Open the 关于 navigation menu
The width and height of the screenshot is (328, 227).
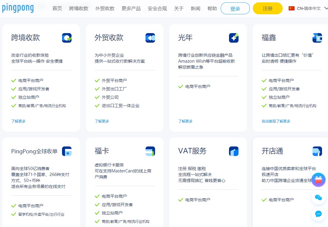pyautogui.click(x=179, y=8)
